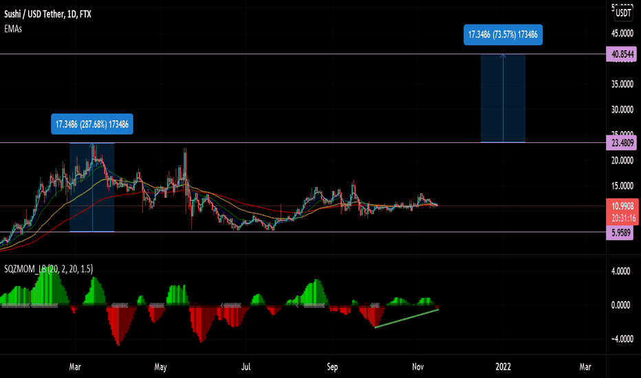This screenshot has width=641, height=378.
Task: Click the 30.0000 price axis value
Action: (622, 109)
